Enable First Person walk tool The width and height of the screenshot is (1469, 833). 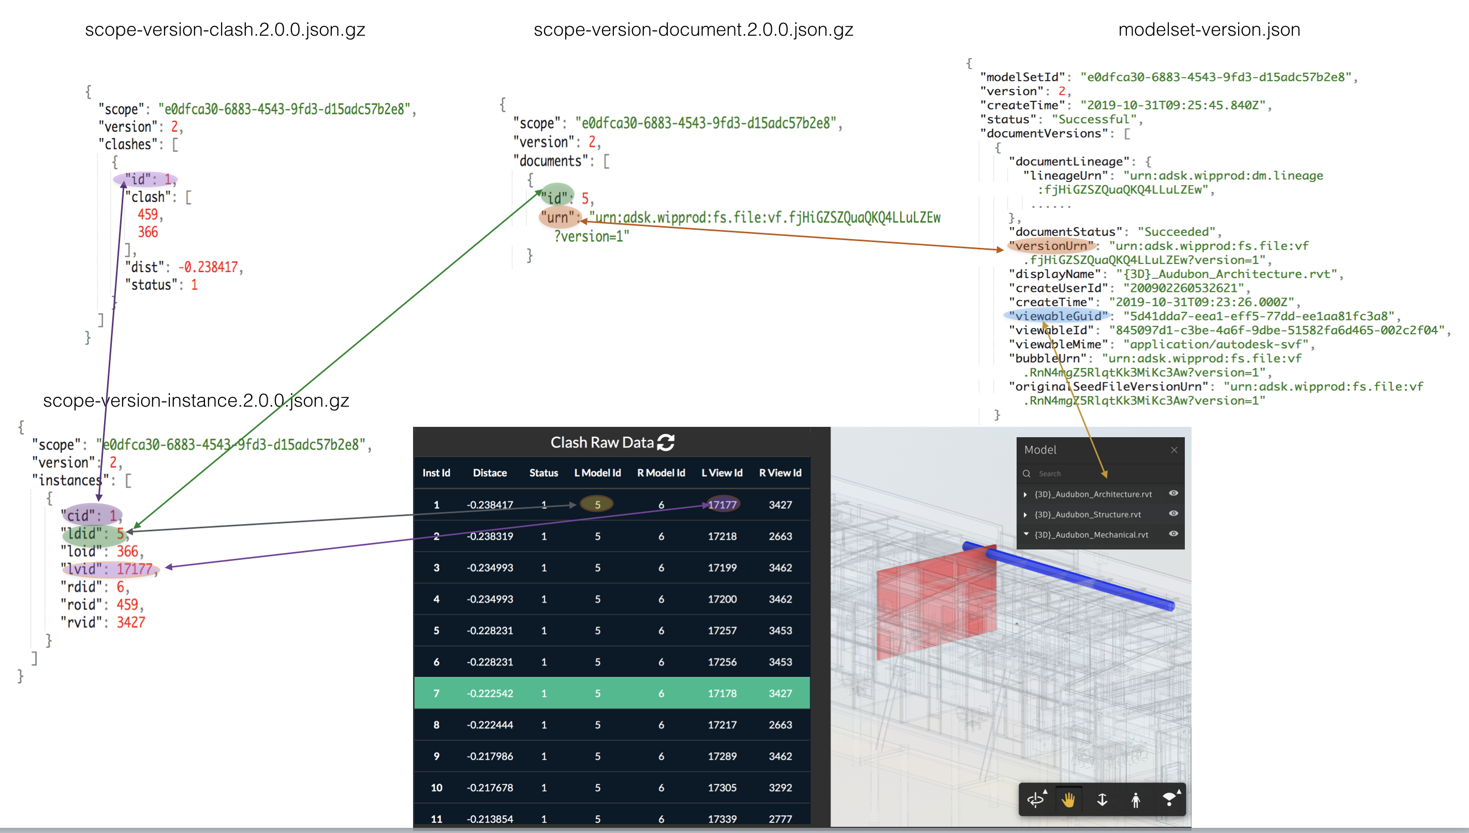point(1135,799)
